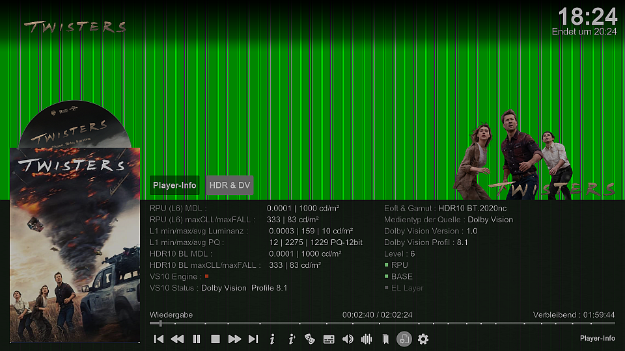This screenshot has width=625, height=351.
Task: Pause the movie playback
Action: click(197, 339)
